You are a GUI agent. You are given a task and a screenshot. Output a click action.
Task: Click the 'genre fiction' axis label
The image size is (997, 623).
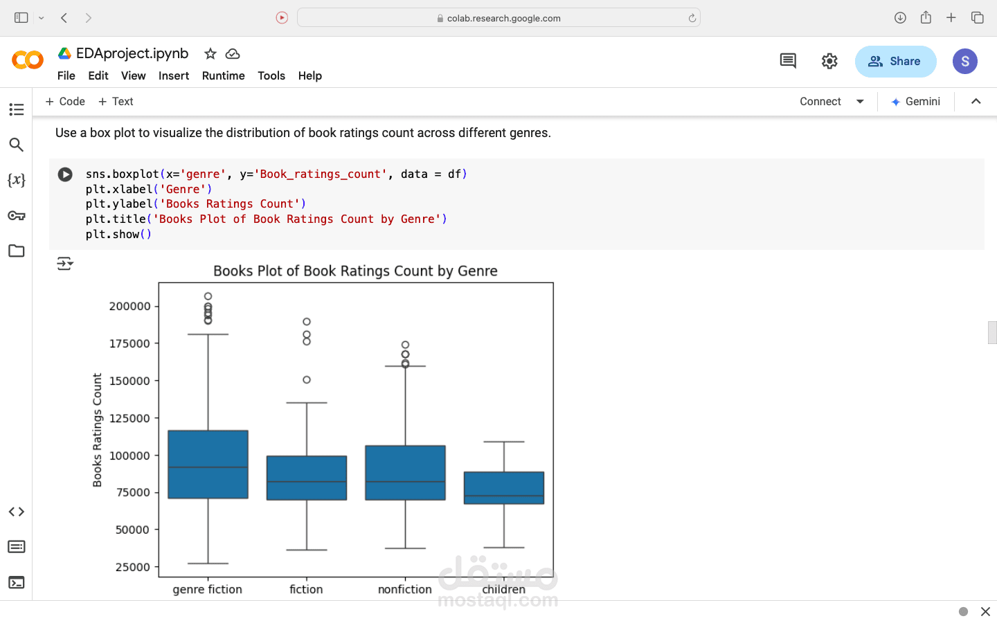tap(208, 589)
